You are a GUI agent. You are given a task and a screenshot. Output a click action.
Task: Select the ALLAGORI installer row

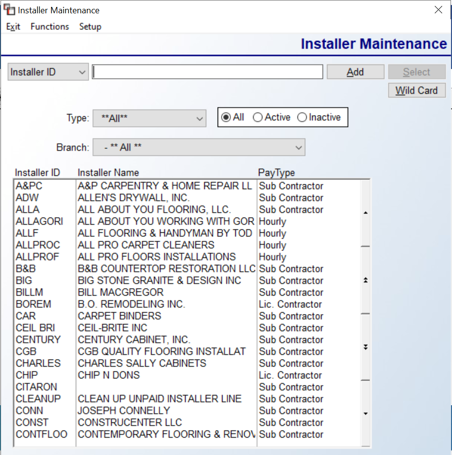187,221
